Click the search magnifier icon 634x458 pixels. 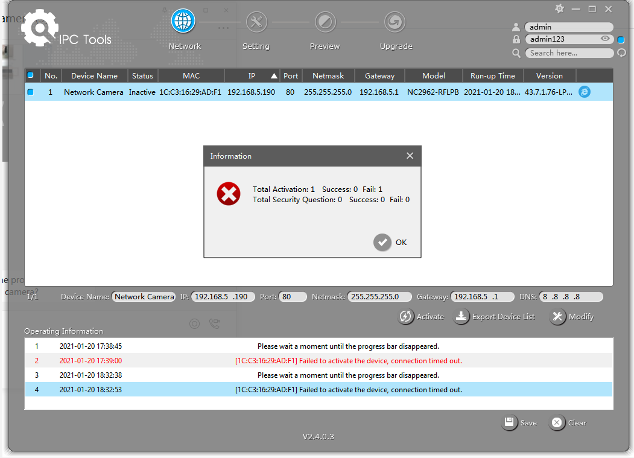(x=516, y=53)
